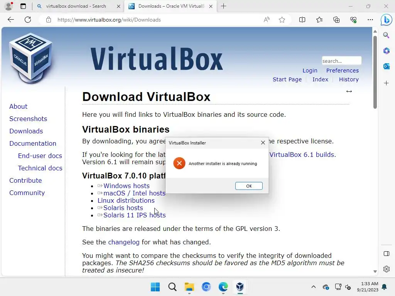Open Read aloud icon in address bar
Viewport: 395px width, 296px height.
tap(267, 20)
